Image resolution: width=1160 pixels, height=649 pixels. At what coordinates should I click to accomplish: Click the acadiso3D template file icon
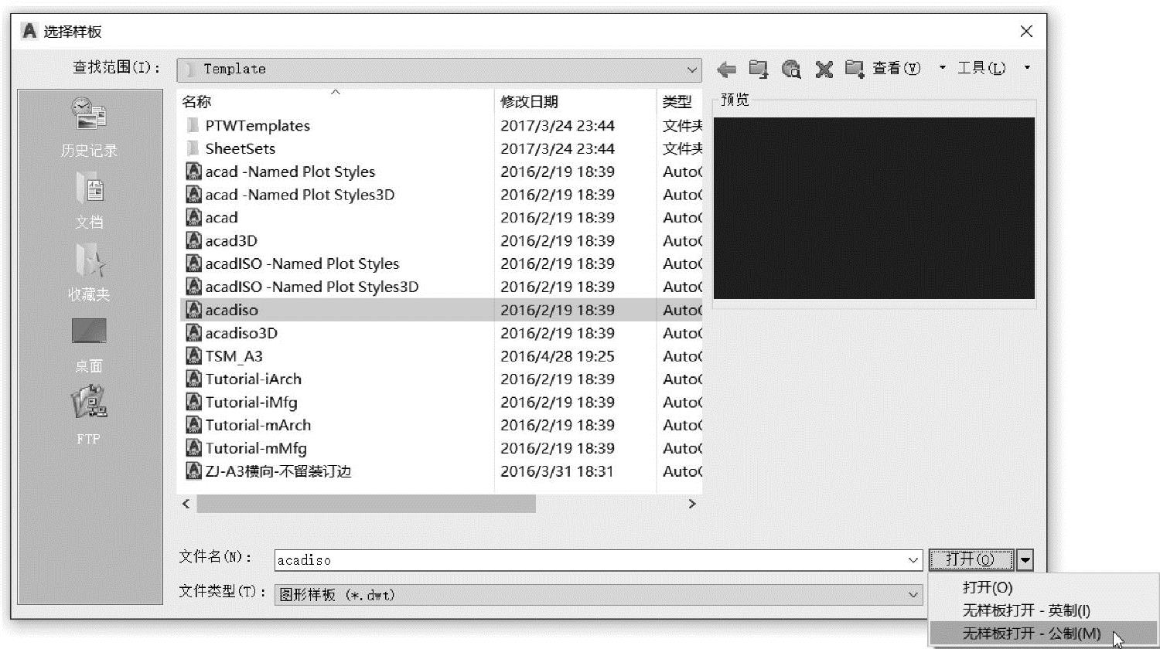coord(194,333)
